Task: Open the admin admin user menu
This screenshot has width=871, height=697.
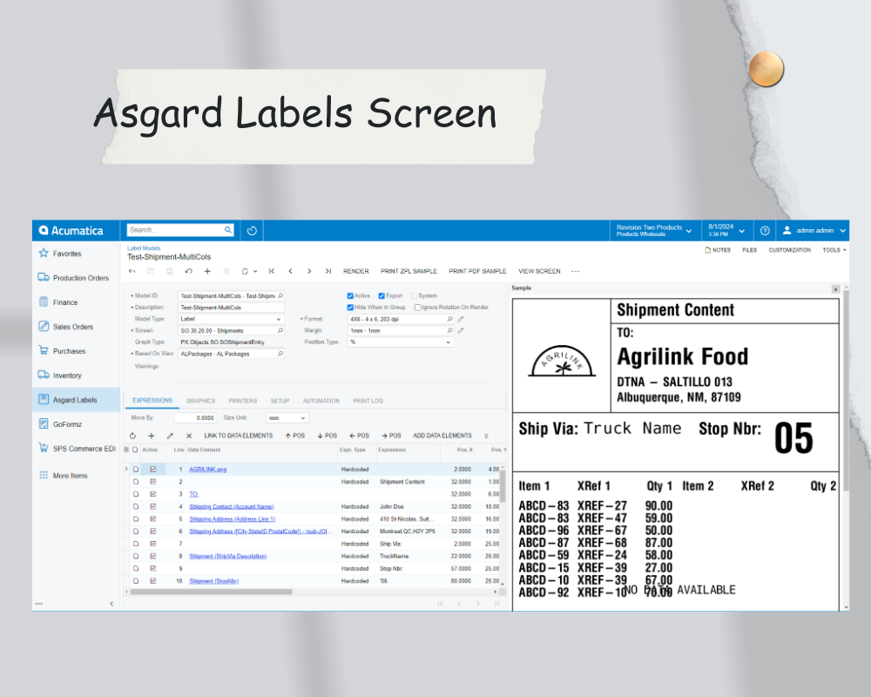Action: tap(814, 231)
